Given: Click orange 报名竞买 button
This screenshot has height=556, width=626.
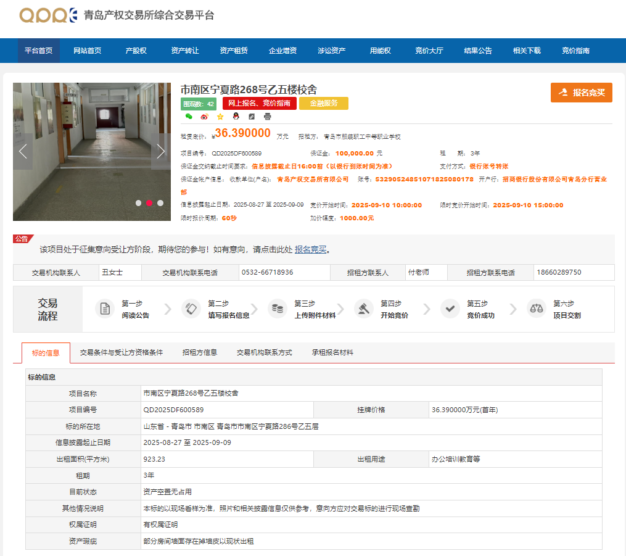Looking at the screenshot, I should click(x=581, y=93).
